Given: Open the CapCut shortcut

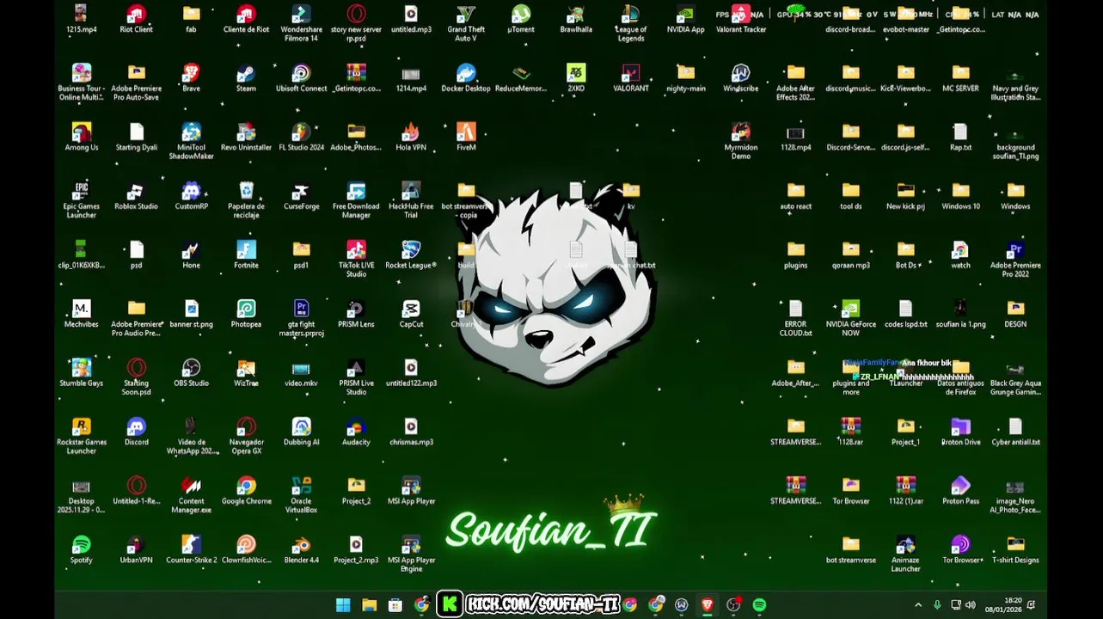Looking at the screenshot, I should pyautogui.click(x=411, y=314).
